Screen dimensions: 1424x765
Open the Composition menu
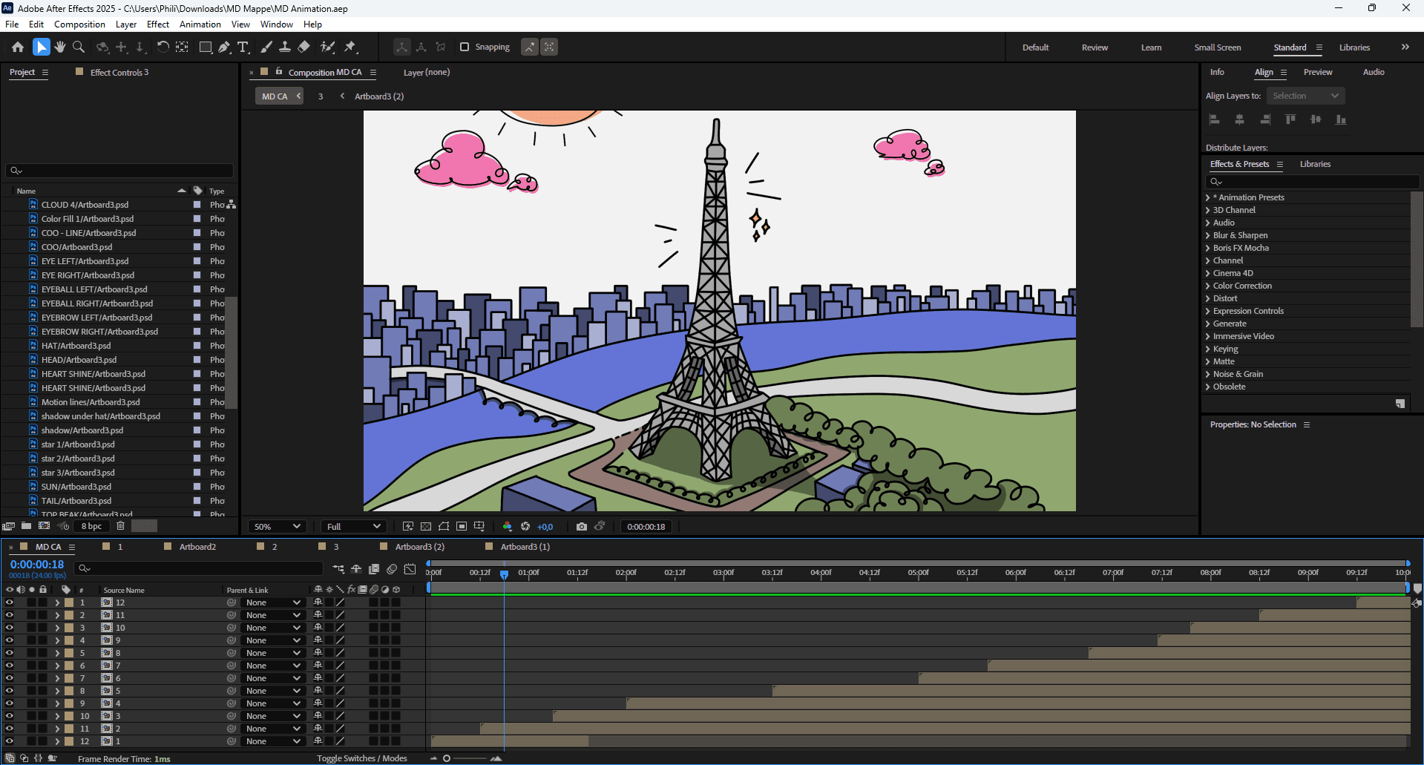click(x=79, y=24)
